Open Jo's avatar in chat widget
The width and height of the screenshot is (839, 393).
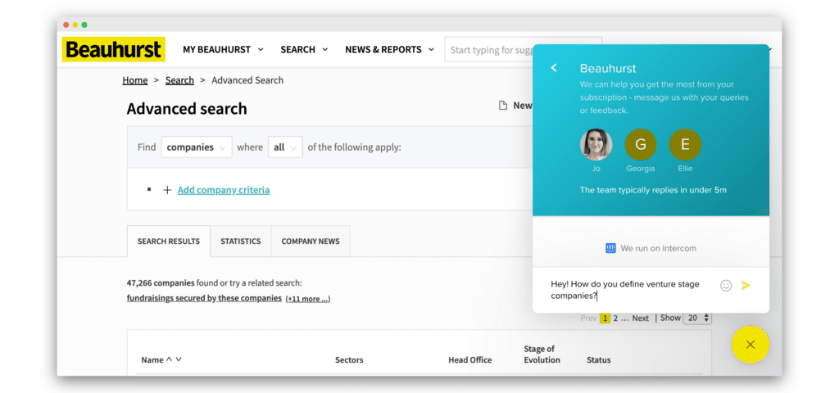coord(596,144)
